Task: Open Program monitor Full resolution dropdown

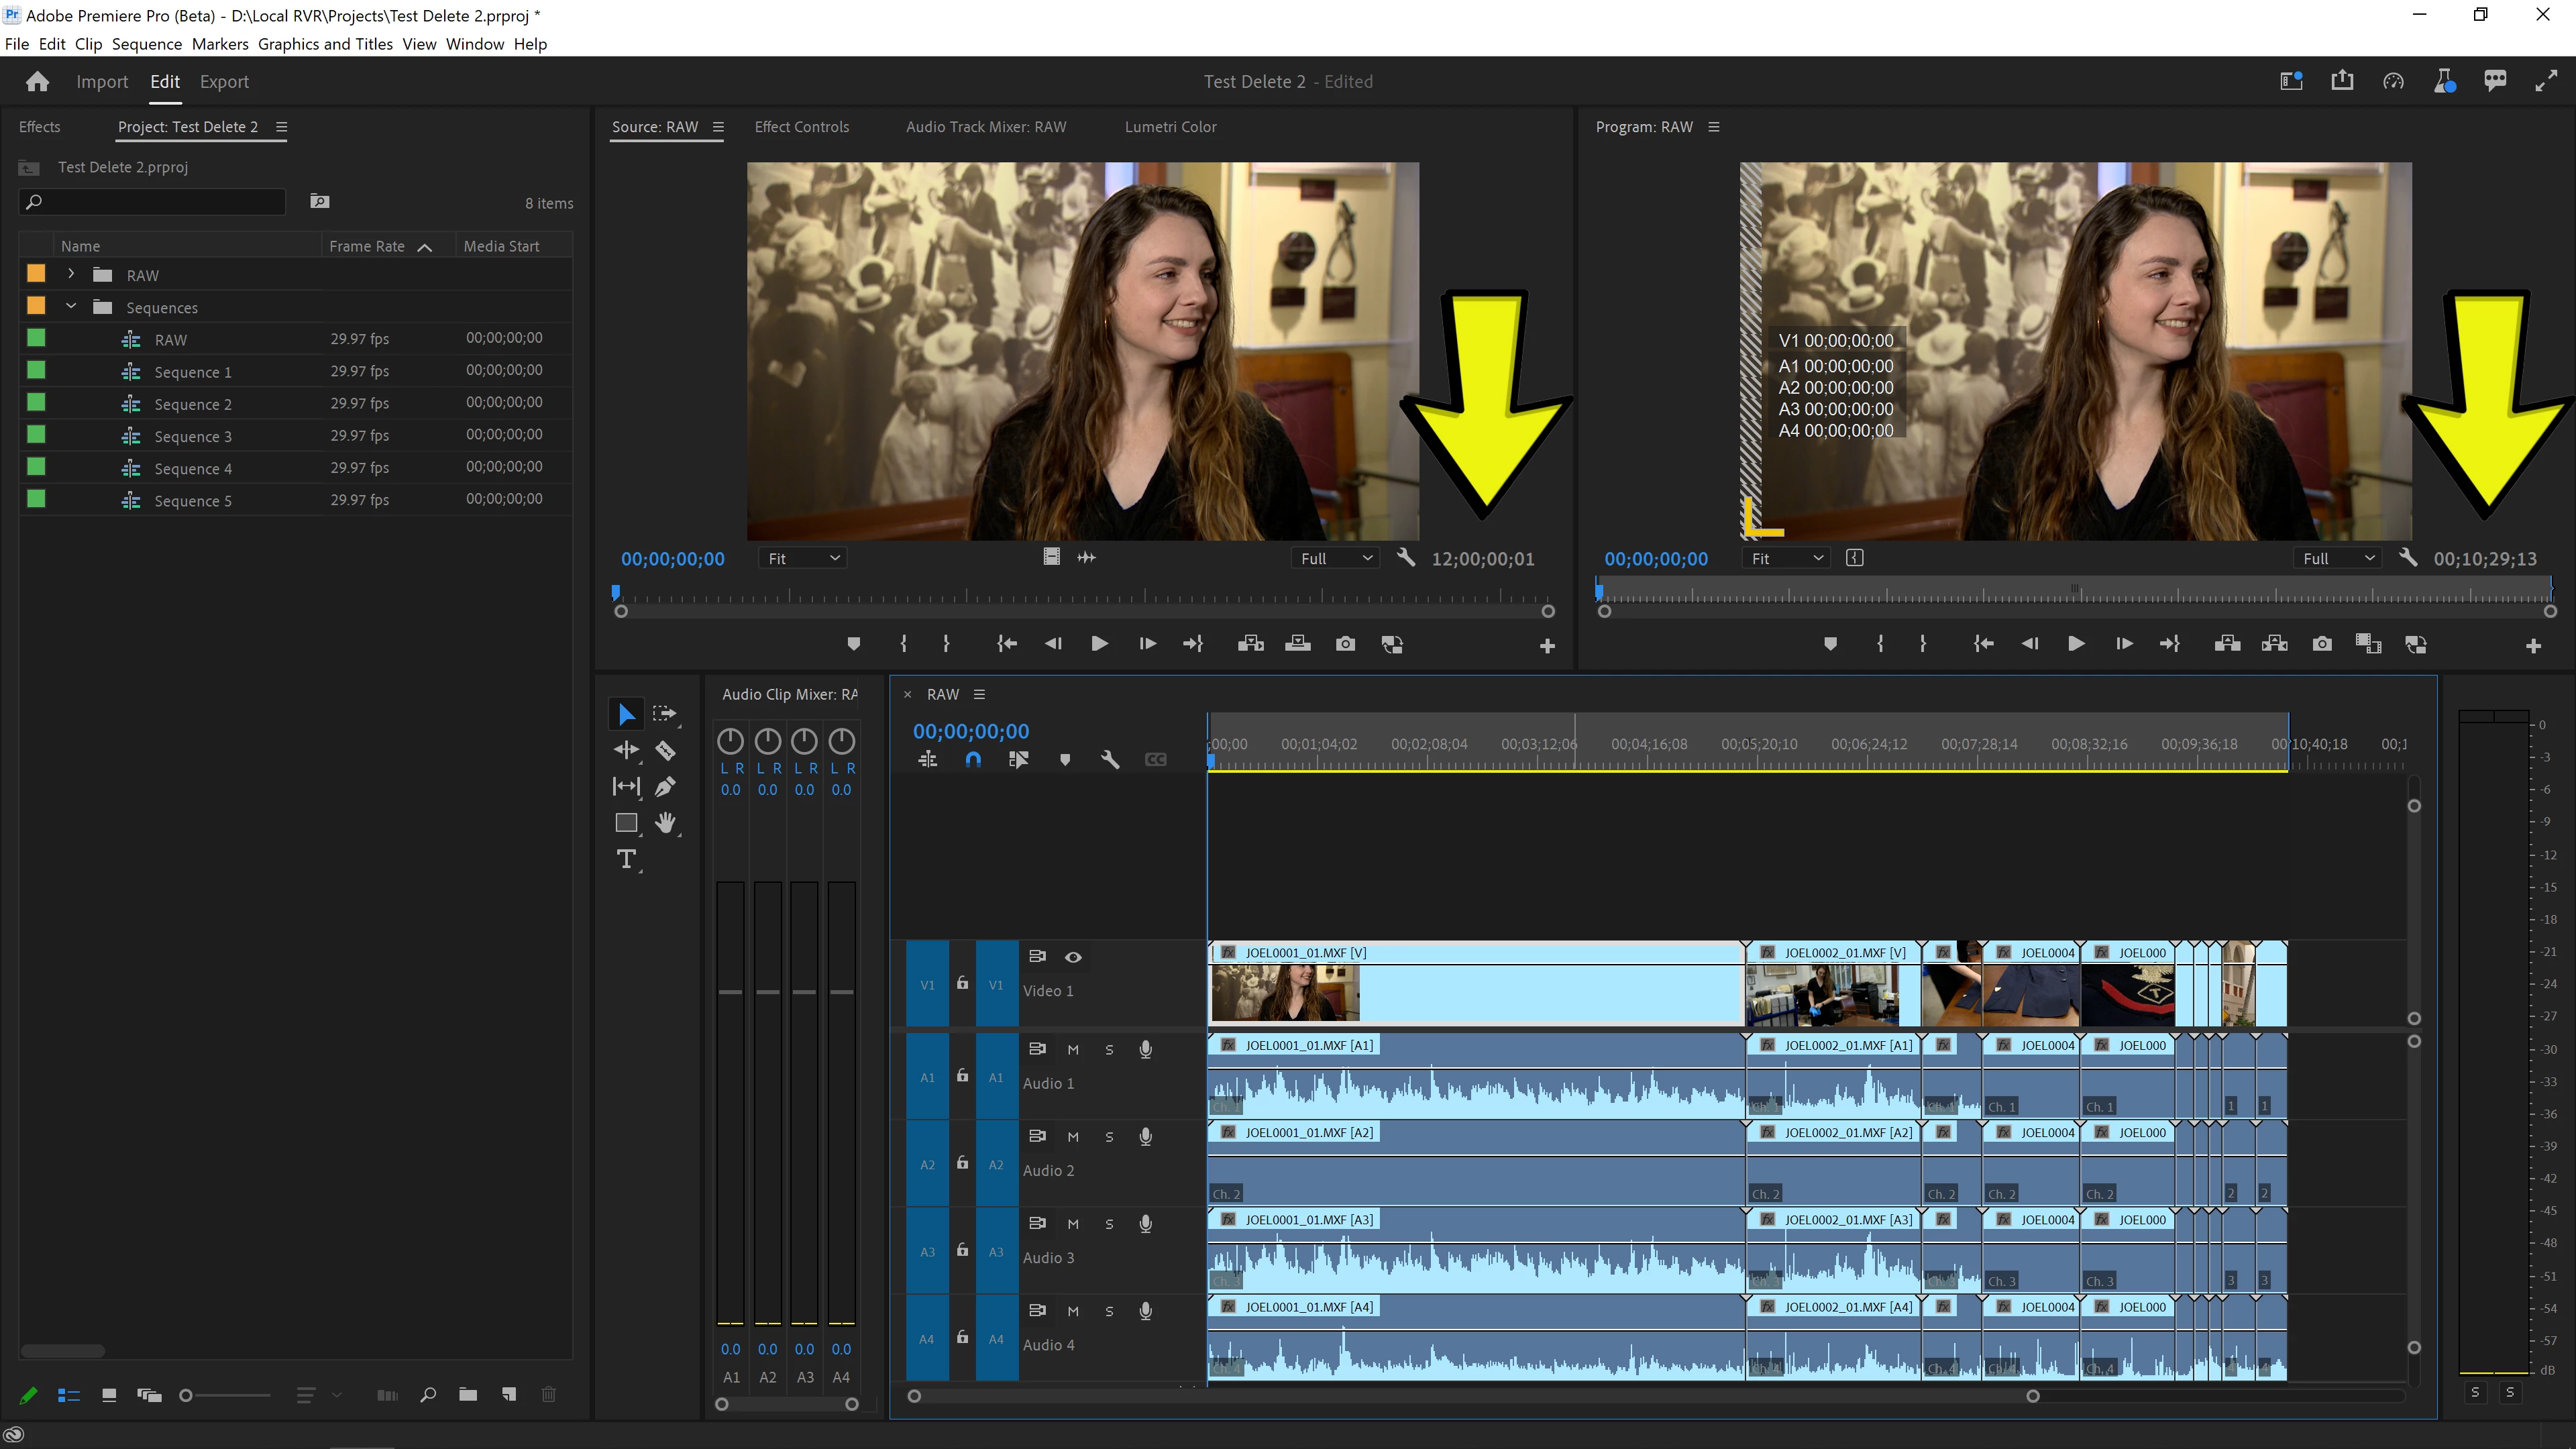Action: 2339,558
